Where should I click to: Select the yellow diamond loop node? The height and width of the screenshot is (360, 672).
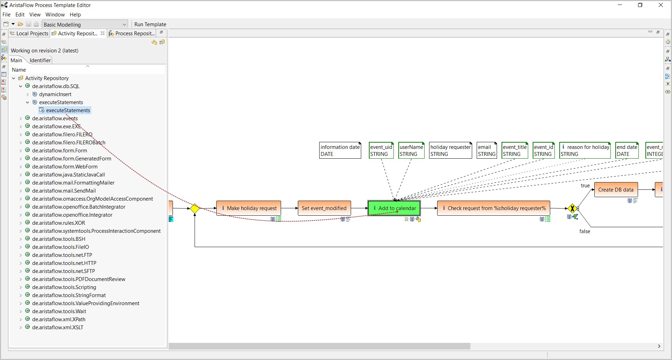[x=195, y=209]
